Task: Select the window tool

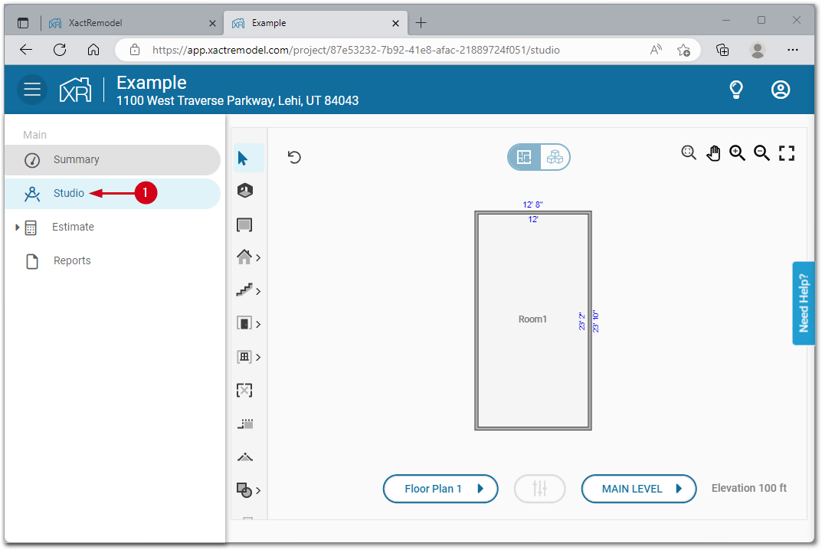Action: tap(244, 356)
